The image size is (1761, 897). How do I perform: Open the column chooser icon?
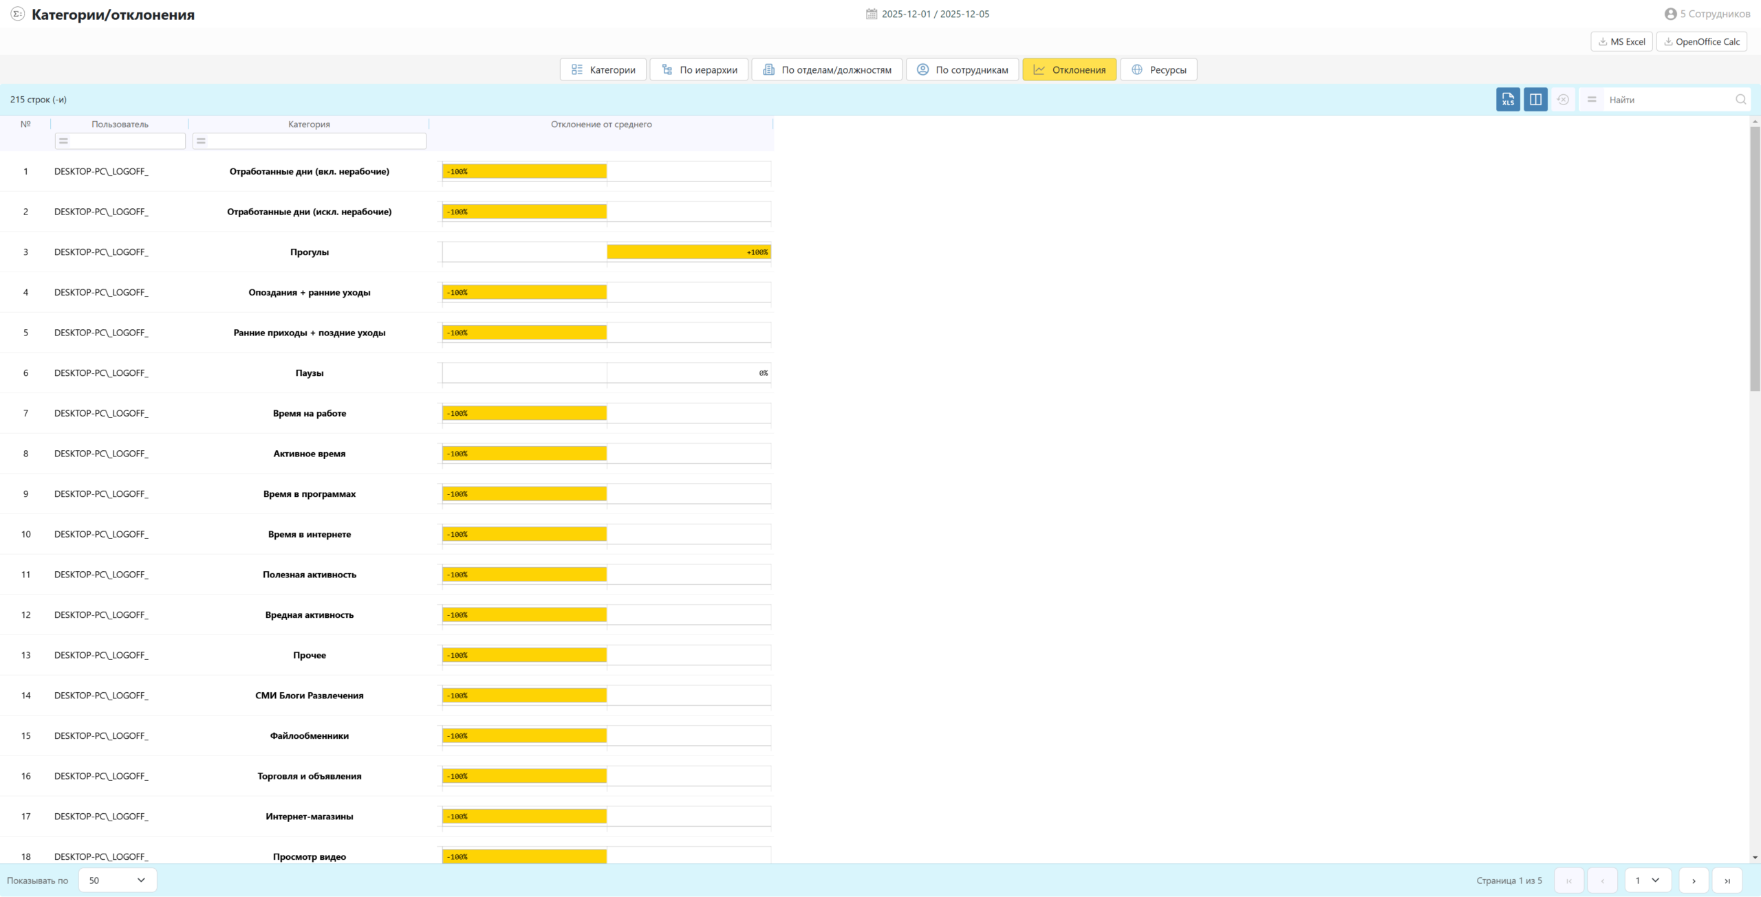(1535, 100)
